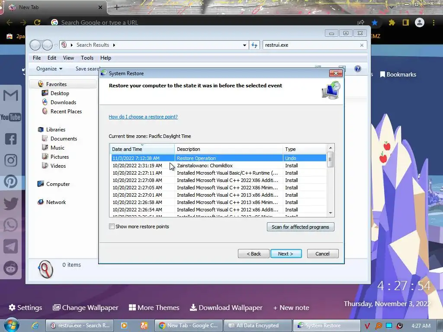
Task: Open Documents library
Action: pyautogui.click(x=64, y=139)
